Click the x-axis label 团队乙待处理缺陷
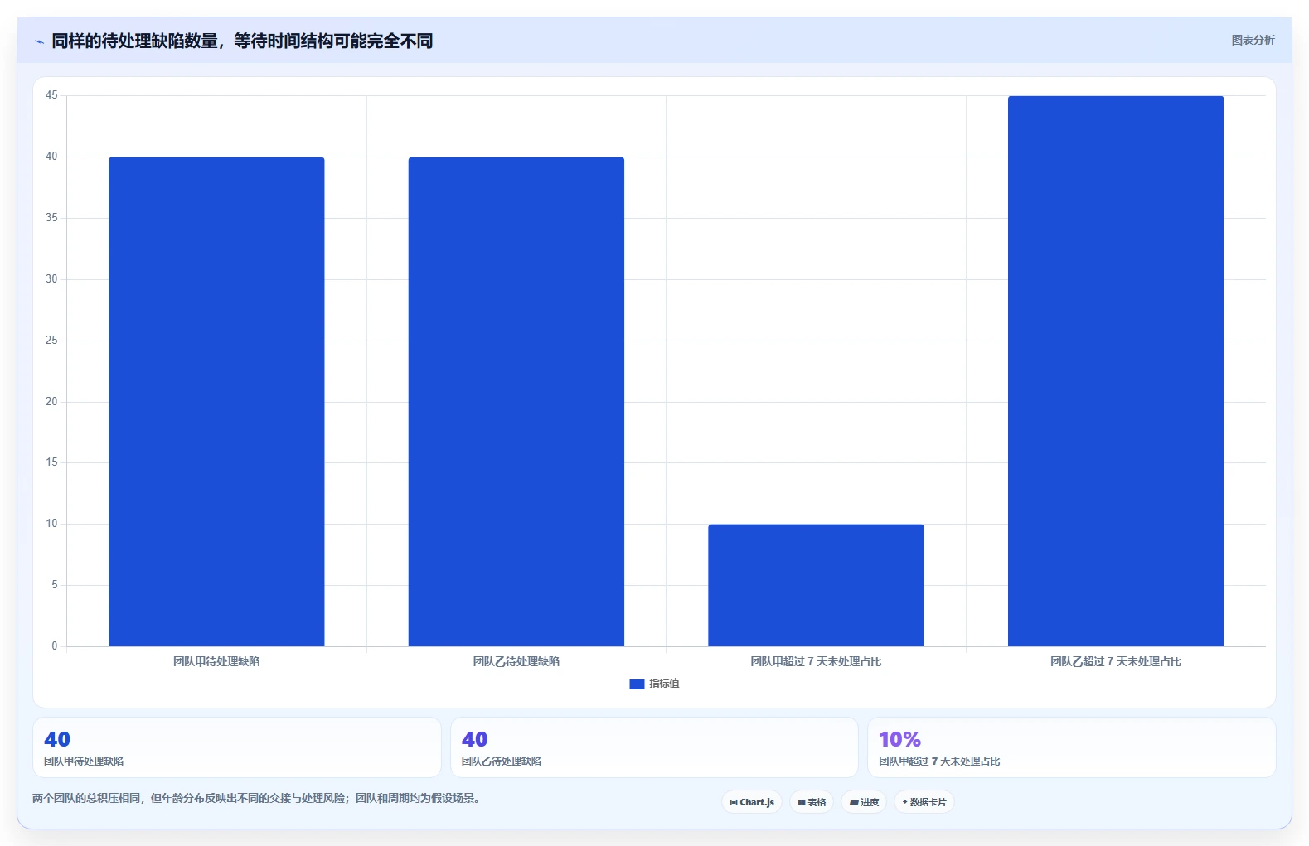 516,661
